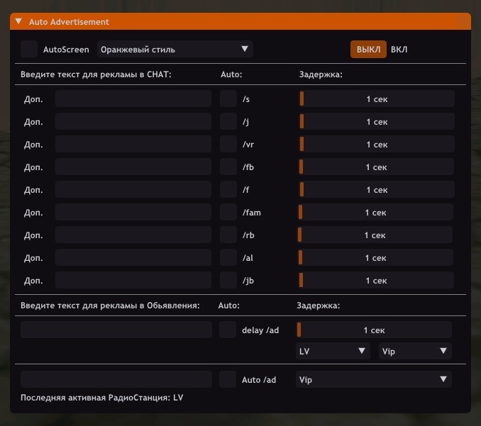The width and height of the screenshot is (481, 426).
Task: Enable the delay /ad checkbox
Action: [228, 330]
